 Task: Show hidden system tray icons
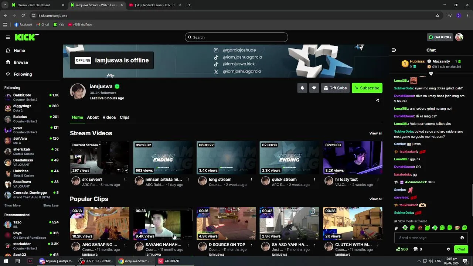coord(419,261)
